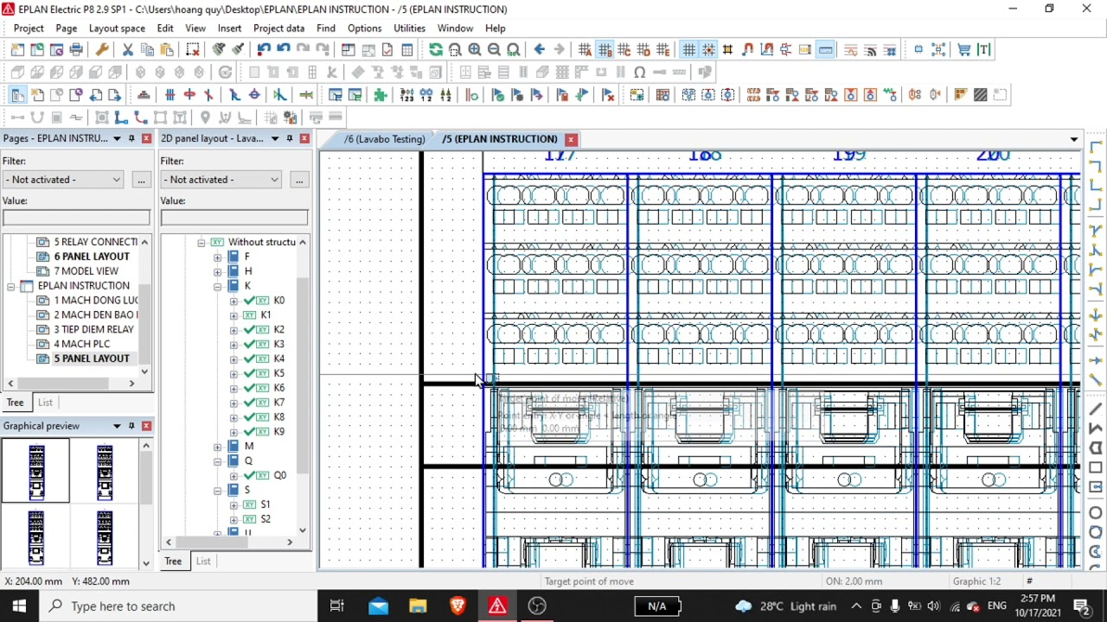1107x622 pixels.
Task: Select the first graphical preview thumbnail
Action: 36,471
